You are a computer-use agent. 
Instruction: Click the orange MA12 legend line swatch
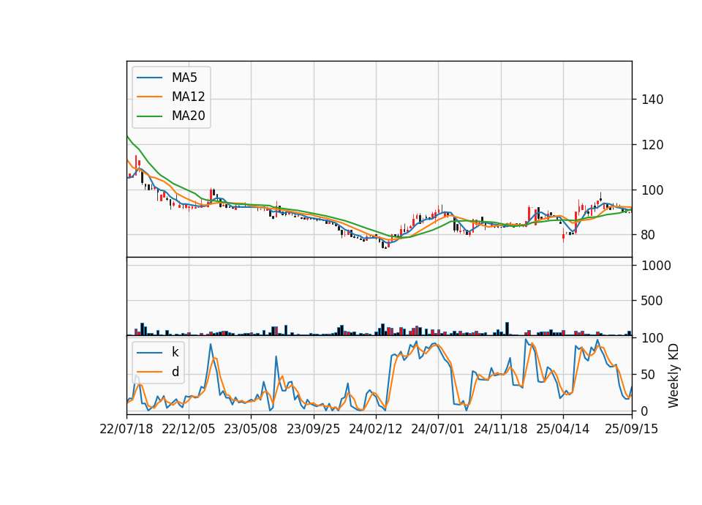(x=149, y=97)
